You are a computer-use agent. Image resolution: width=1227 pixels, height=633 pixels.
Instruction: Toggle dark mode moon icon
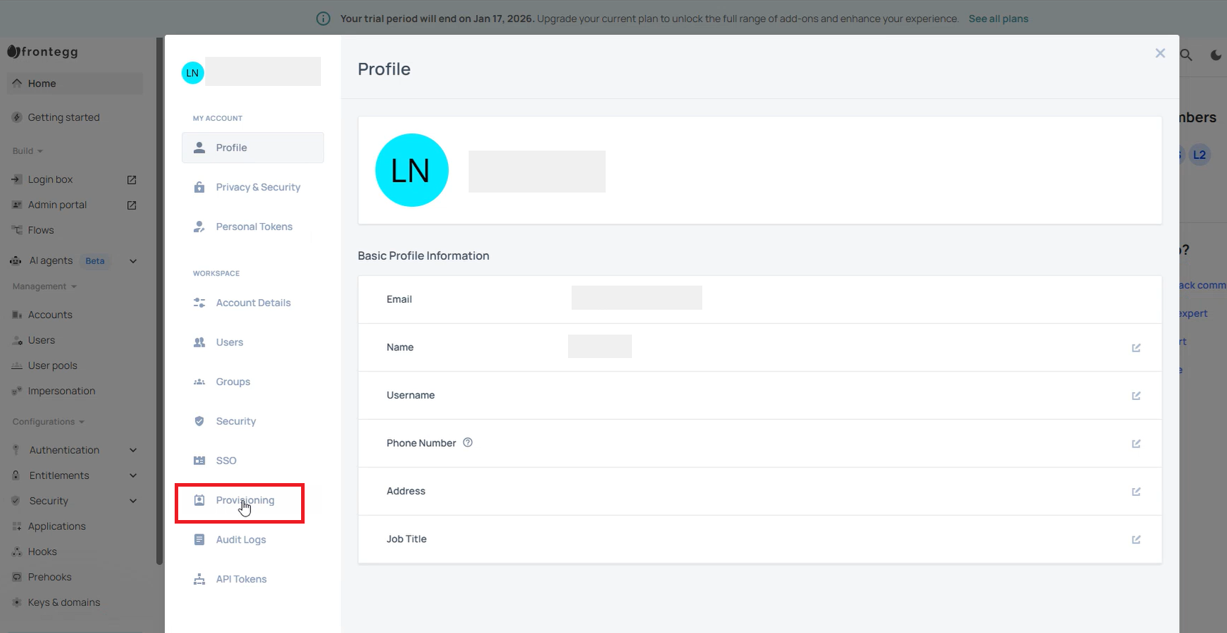pyautogui.click(x=1216, y=55)
